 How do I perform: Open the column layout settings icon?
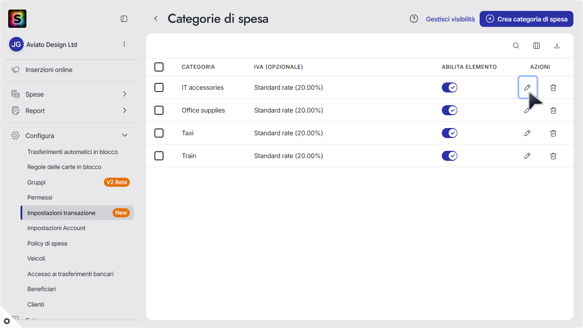tap(537, 46)
